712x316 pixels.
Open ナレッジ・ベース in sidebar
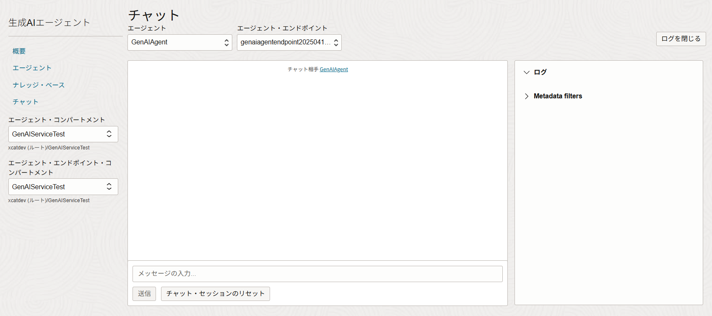(39, 85)
